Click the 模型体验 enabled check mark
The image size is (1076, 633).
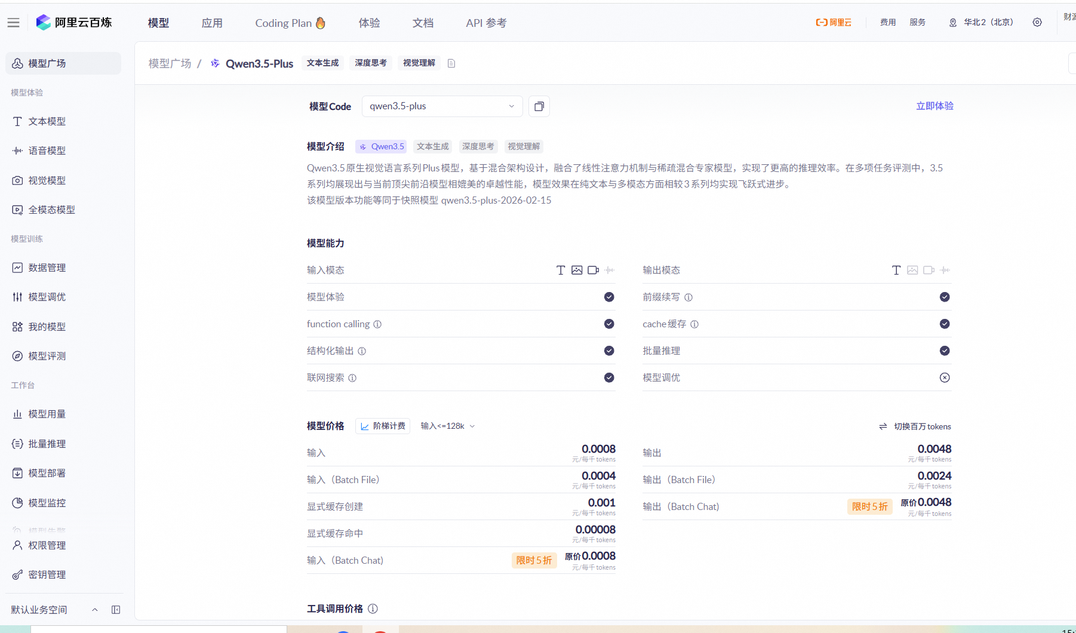(x=609, y=297)
